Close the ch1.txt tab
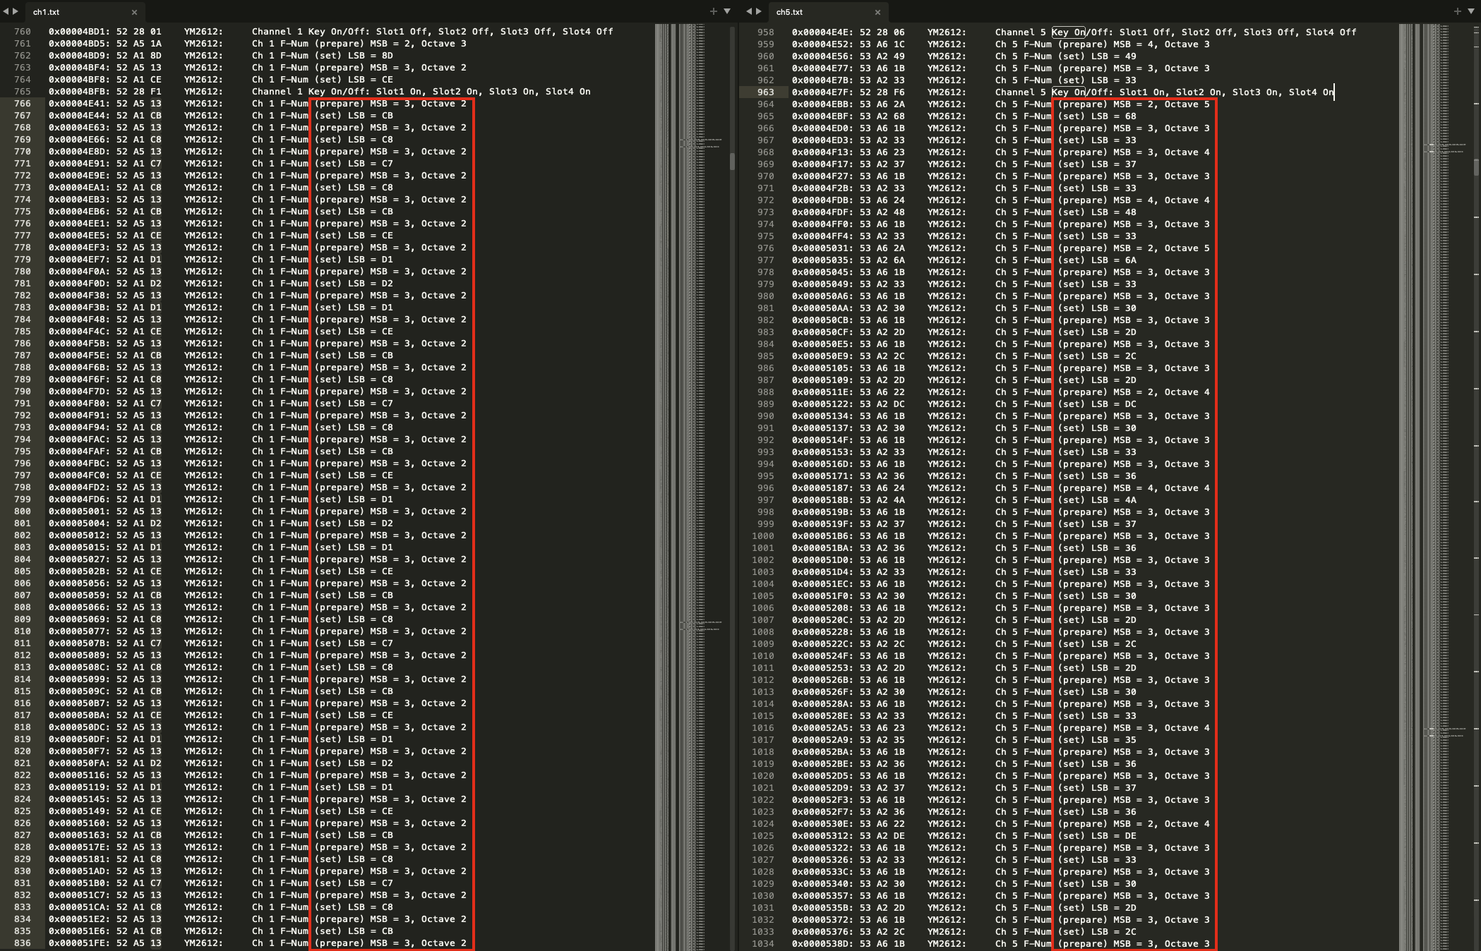 pos(134,12)
